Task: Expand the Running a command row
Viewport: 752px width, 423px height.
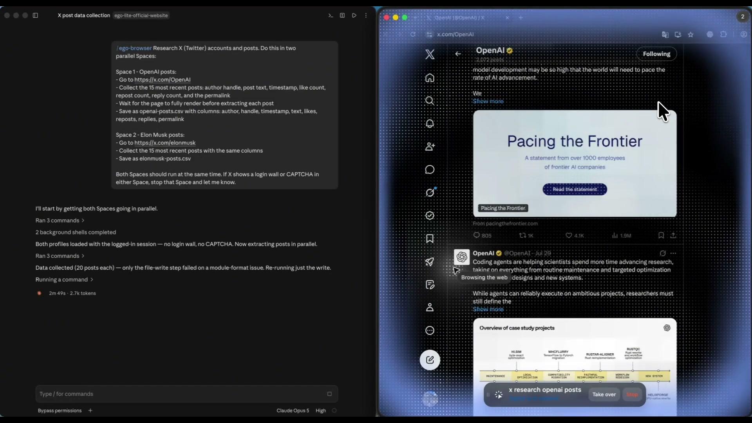Action: [x=64, y=280]
